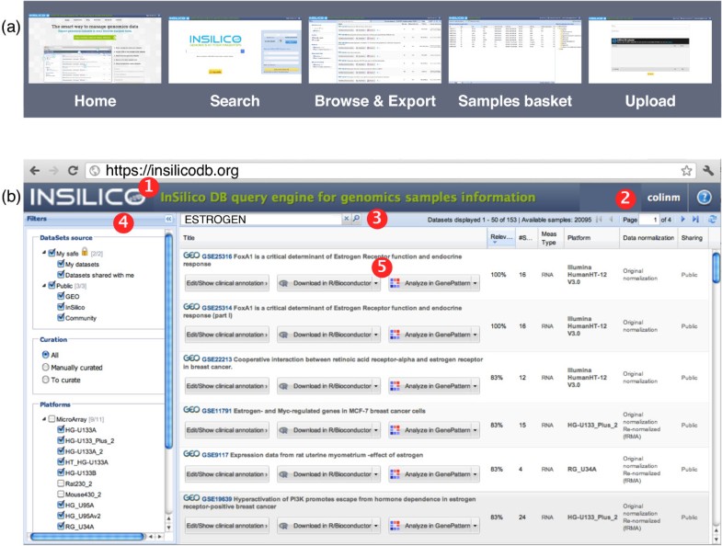Go to first results page arrow

click(599, 220)
